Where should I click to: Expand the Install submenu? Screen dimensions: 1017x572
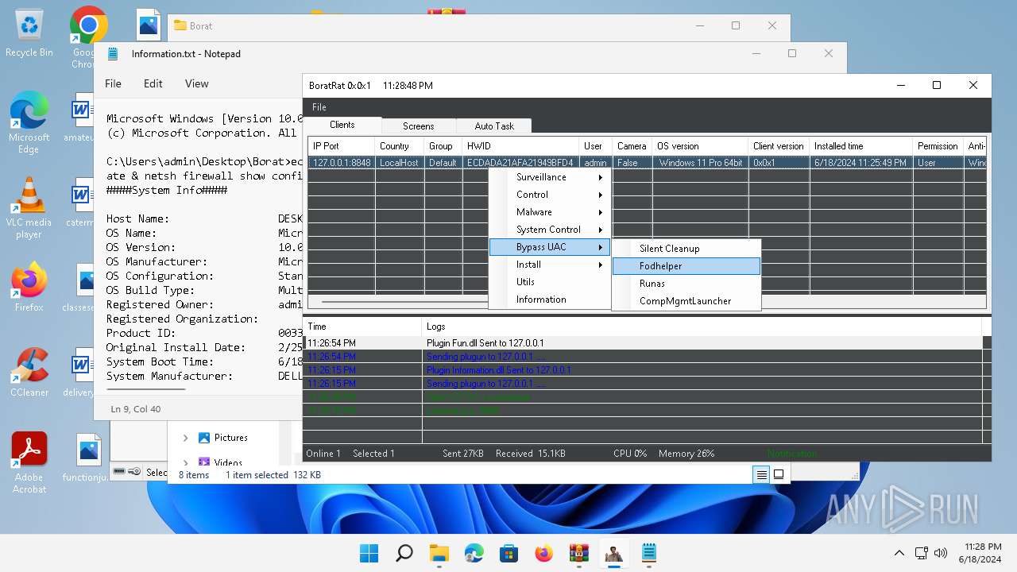549,265
